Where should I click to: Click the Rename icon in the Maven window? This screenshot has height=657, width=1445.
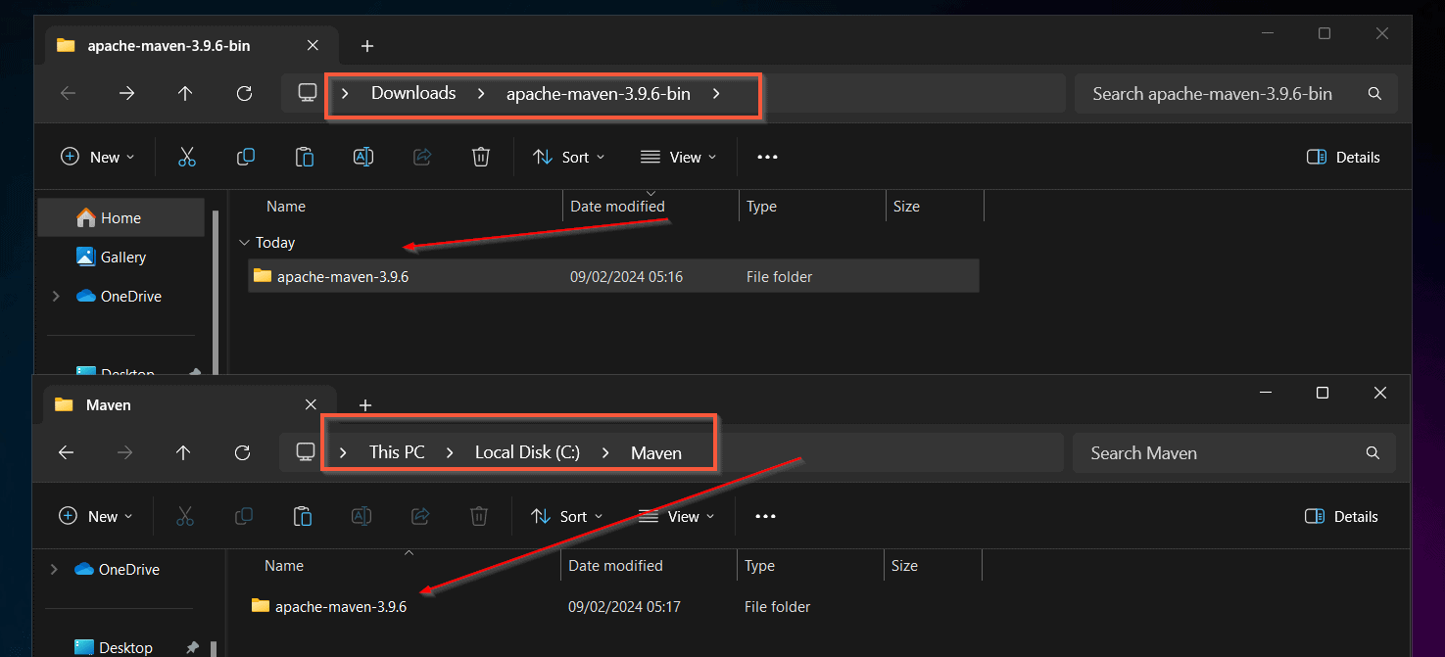coord(361,516)
